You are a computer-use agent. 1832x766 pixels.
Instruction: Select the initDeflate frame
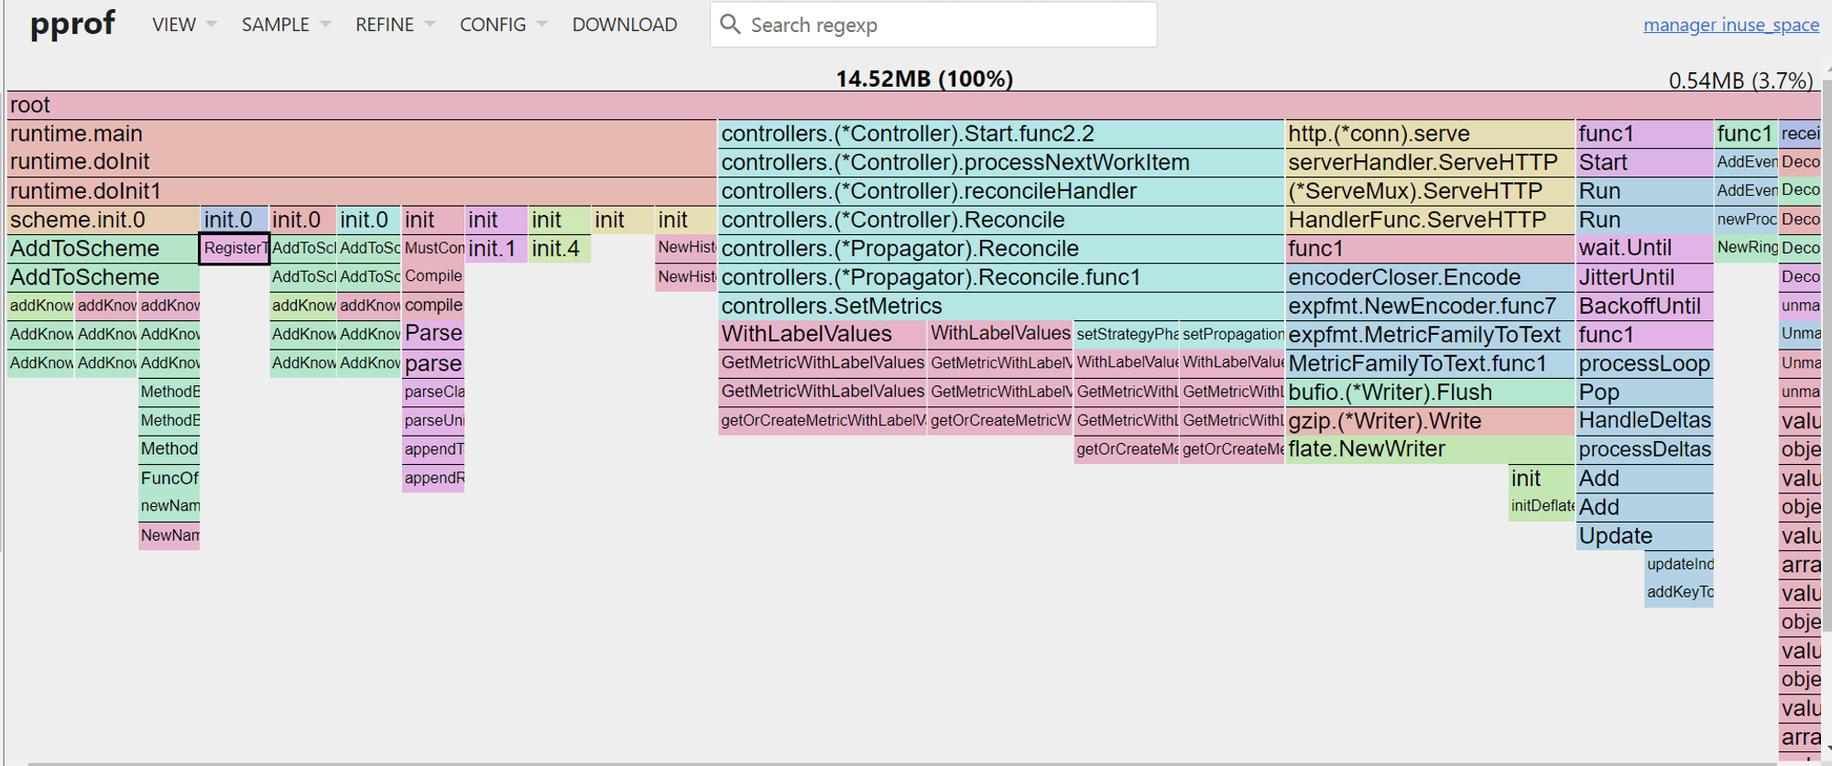click(1542, 506)
